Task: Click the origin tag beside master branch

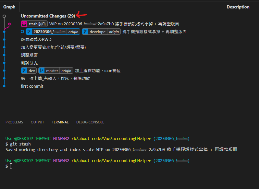Action: tap(66, 71)
